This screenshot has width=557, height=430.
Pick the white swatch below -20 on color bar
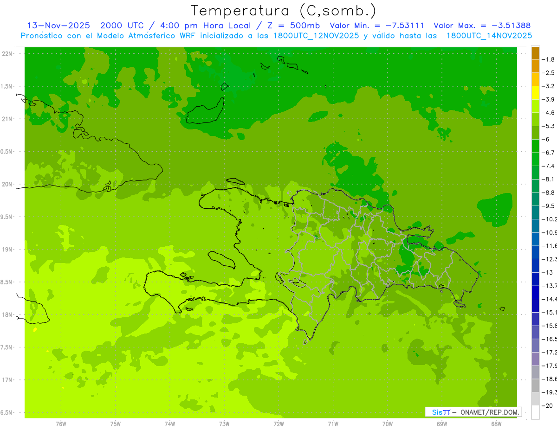click(x=535, y=412)
